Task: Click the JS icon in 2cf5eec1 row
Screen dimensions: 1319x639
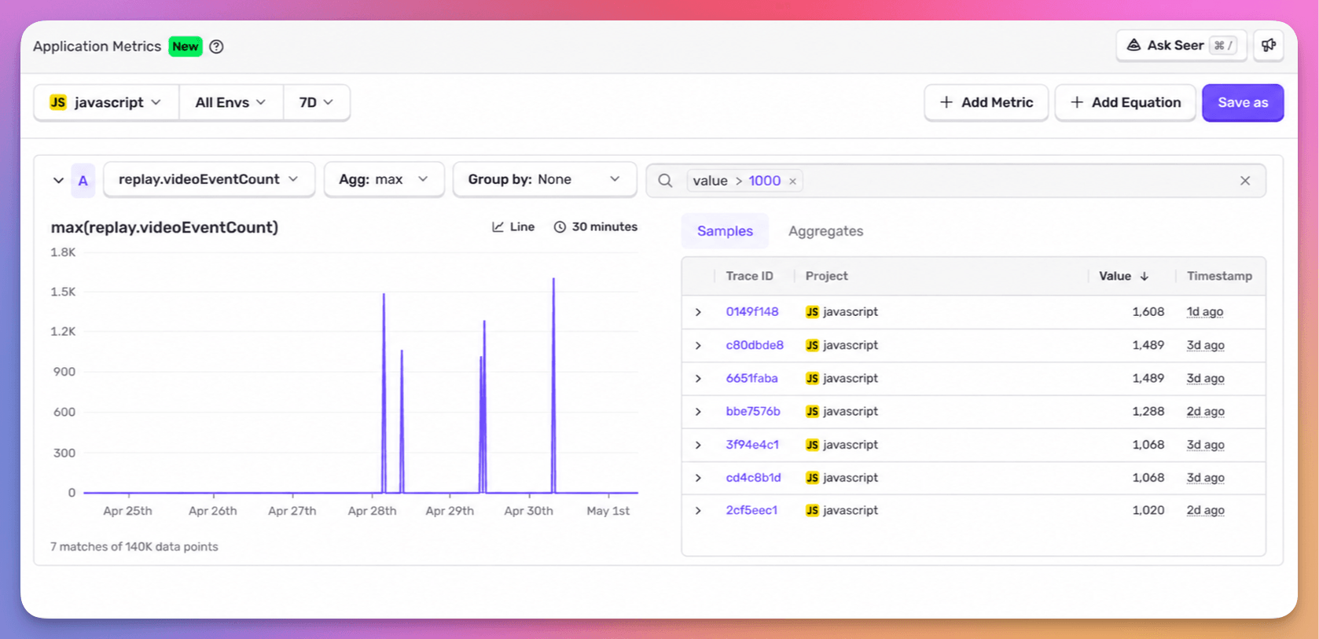Action: [812, 510]
